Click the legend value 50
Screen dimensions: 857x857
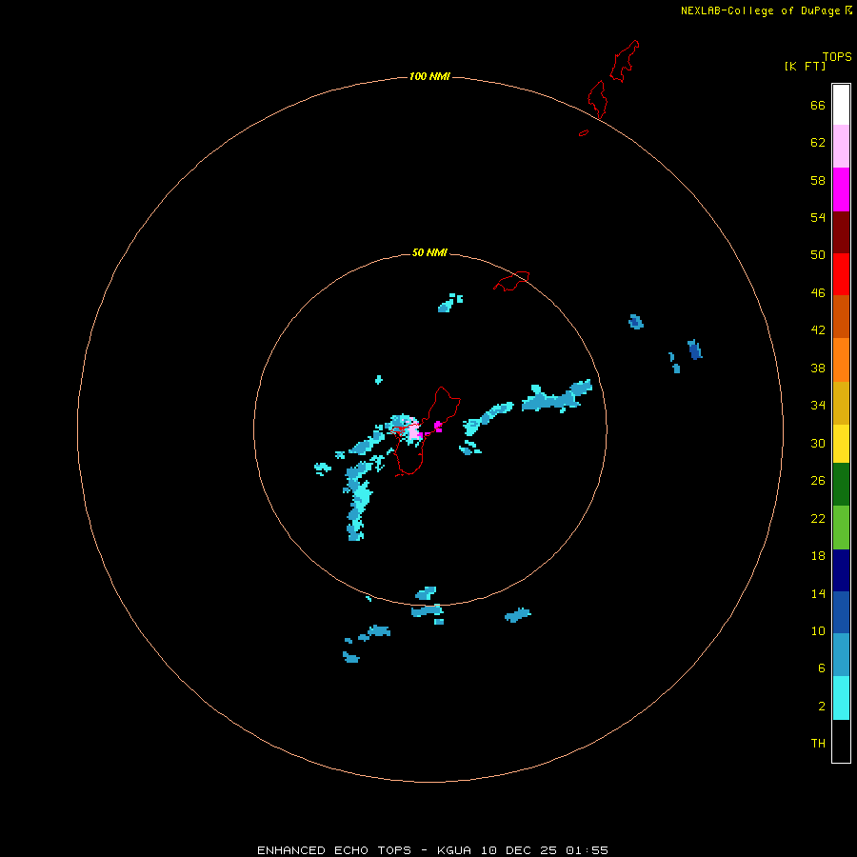(x=818, y=255)
